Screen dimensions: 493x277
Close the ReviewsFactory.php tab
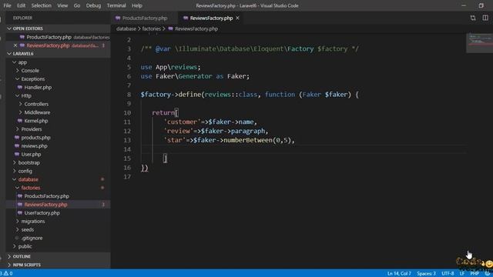pos(237,18)
